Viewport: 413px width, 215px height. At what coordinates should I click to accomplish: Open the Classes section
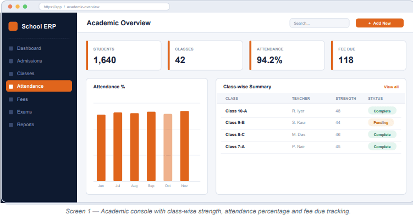[x=39, y=73]
